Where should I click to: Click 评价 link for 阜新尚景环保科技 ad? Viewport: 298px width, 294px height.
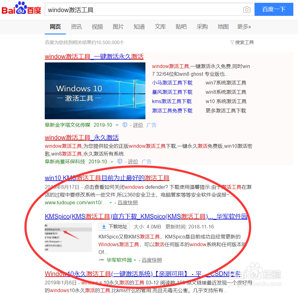click(x=133, y=162)
